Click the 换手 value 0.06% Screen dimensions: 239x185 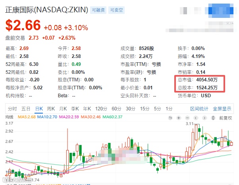(x=198, y=48)
